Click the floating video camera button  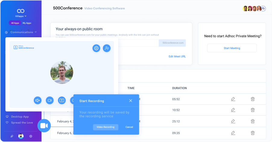click(44, 126)
